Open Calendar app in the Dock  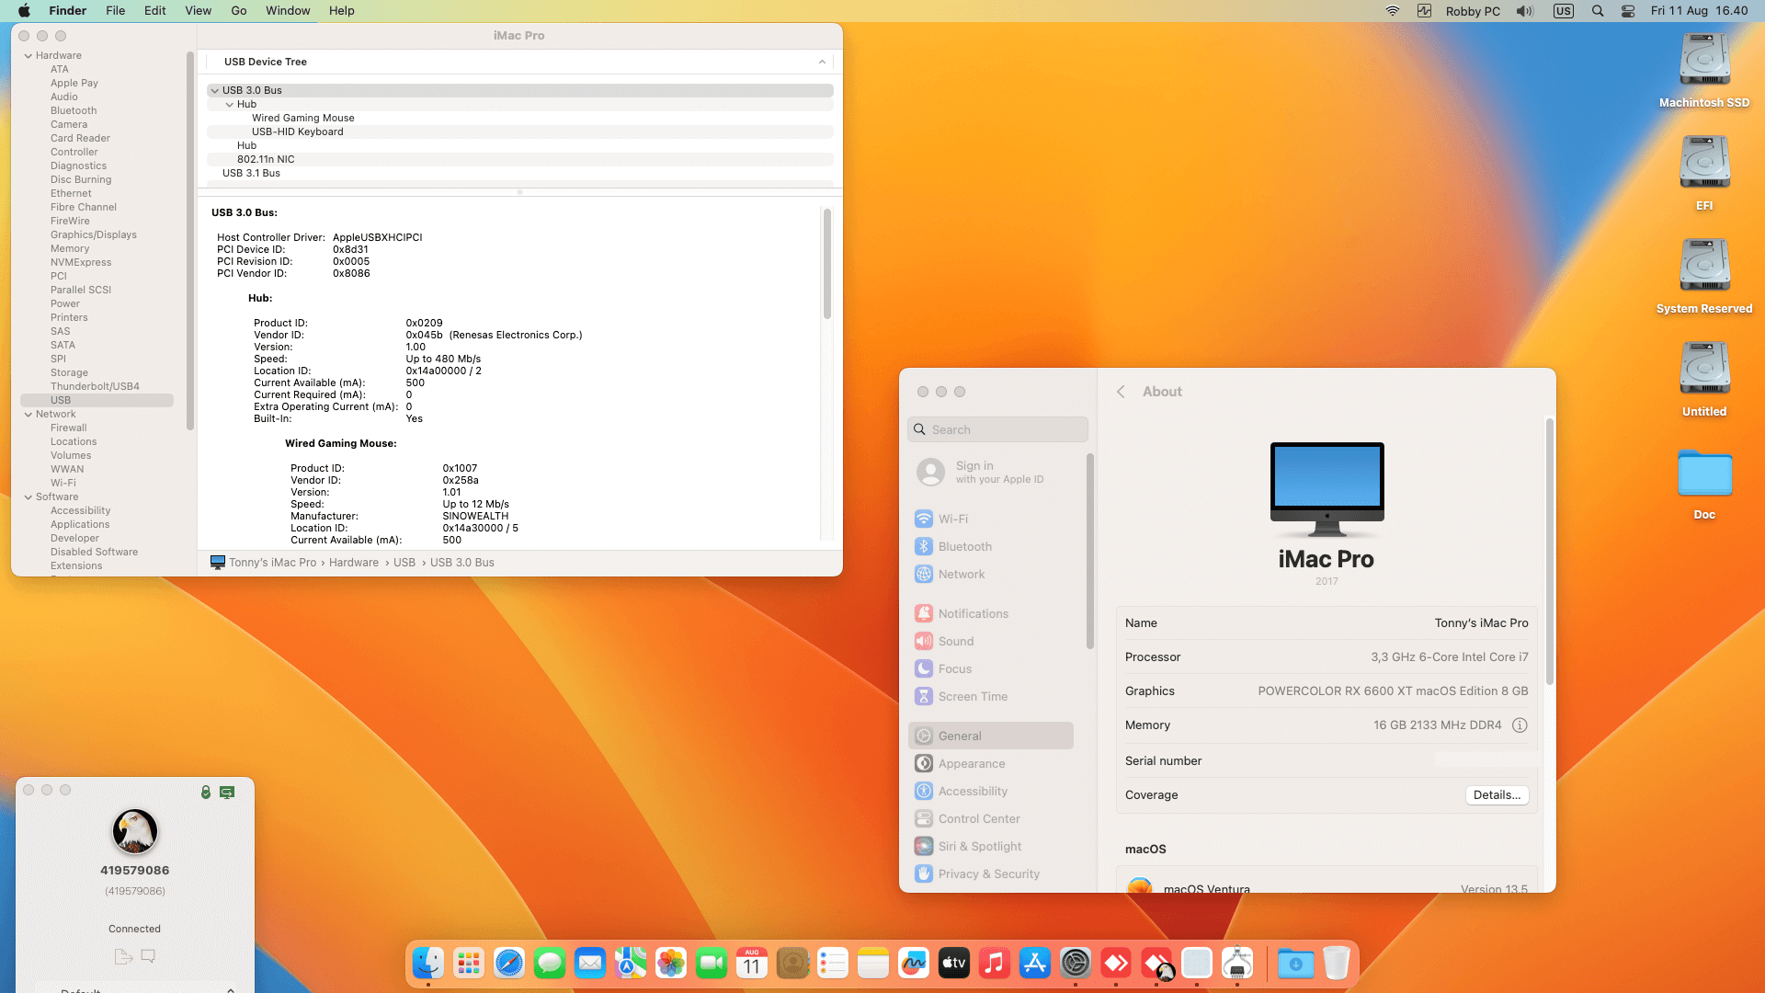click(752, 963)
